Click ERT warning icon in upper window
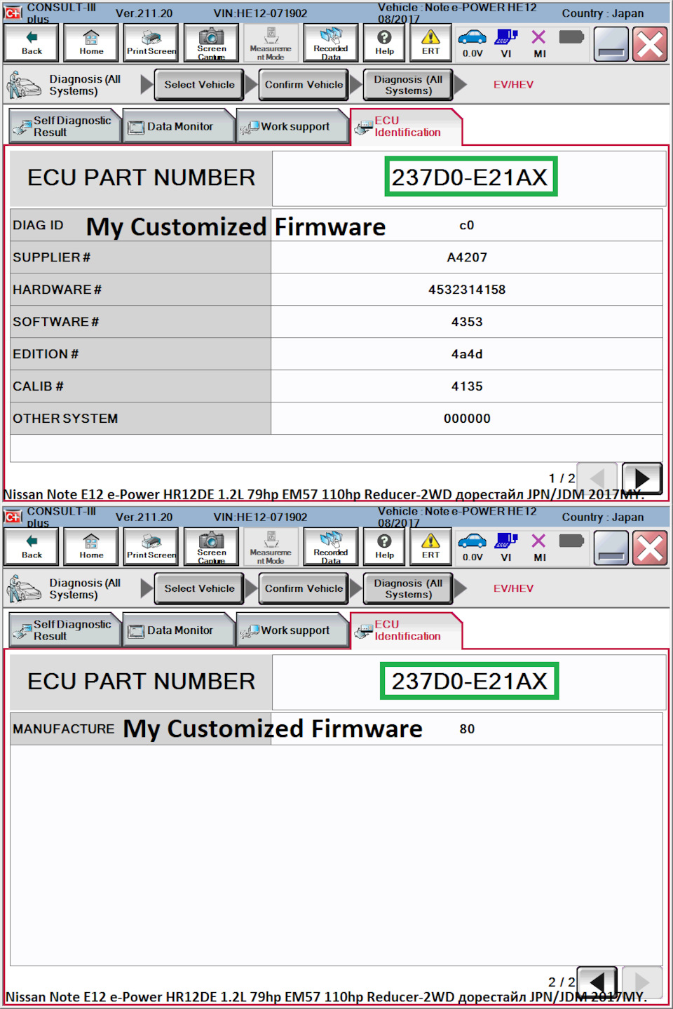The height and width of the screenshot is (1009, 673). tap(430, 43)
